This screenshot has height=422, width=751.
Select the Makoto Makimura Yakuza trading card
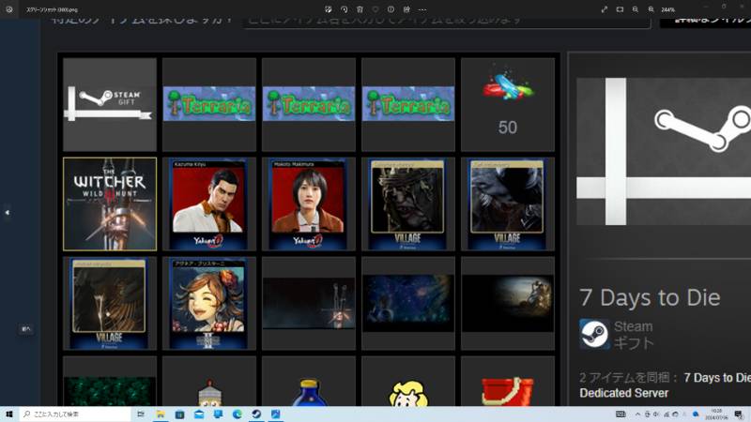309,203
